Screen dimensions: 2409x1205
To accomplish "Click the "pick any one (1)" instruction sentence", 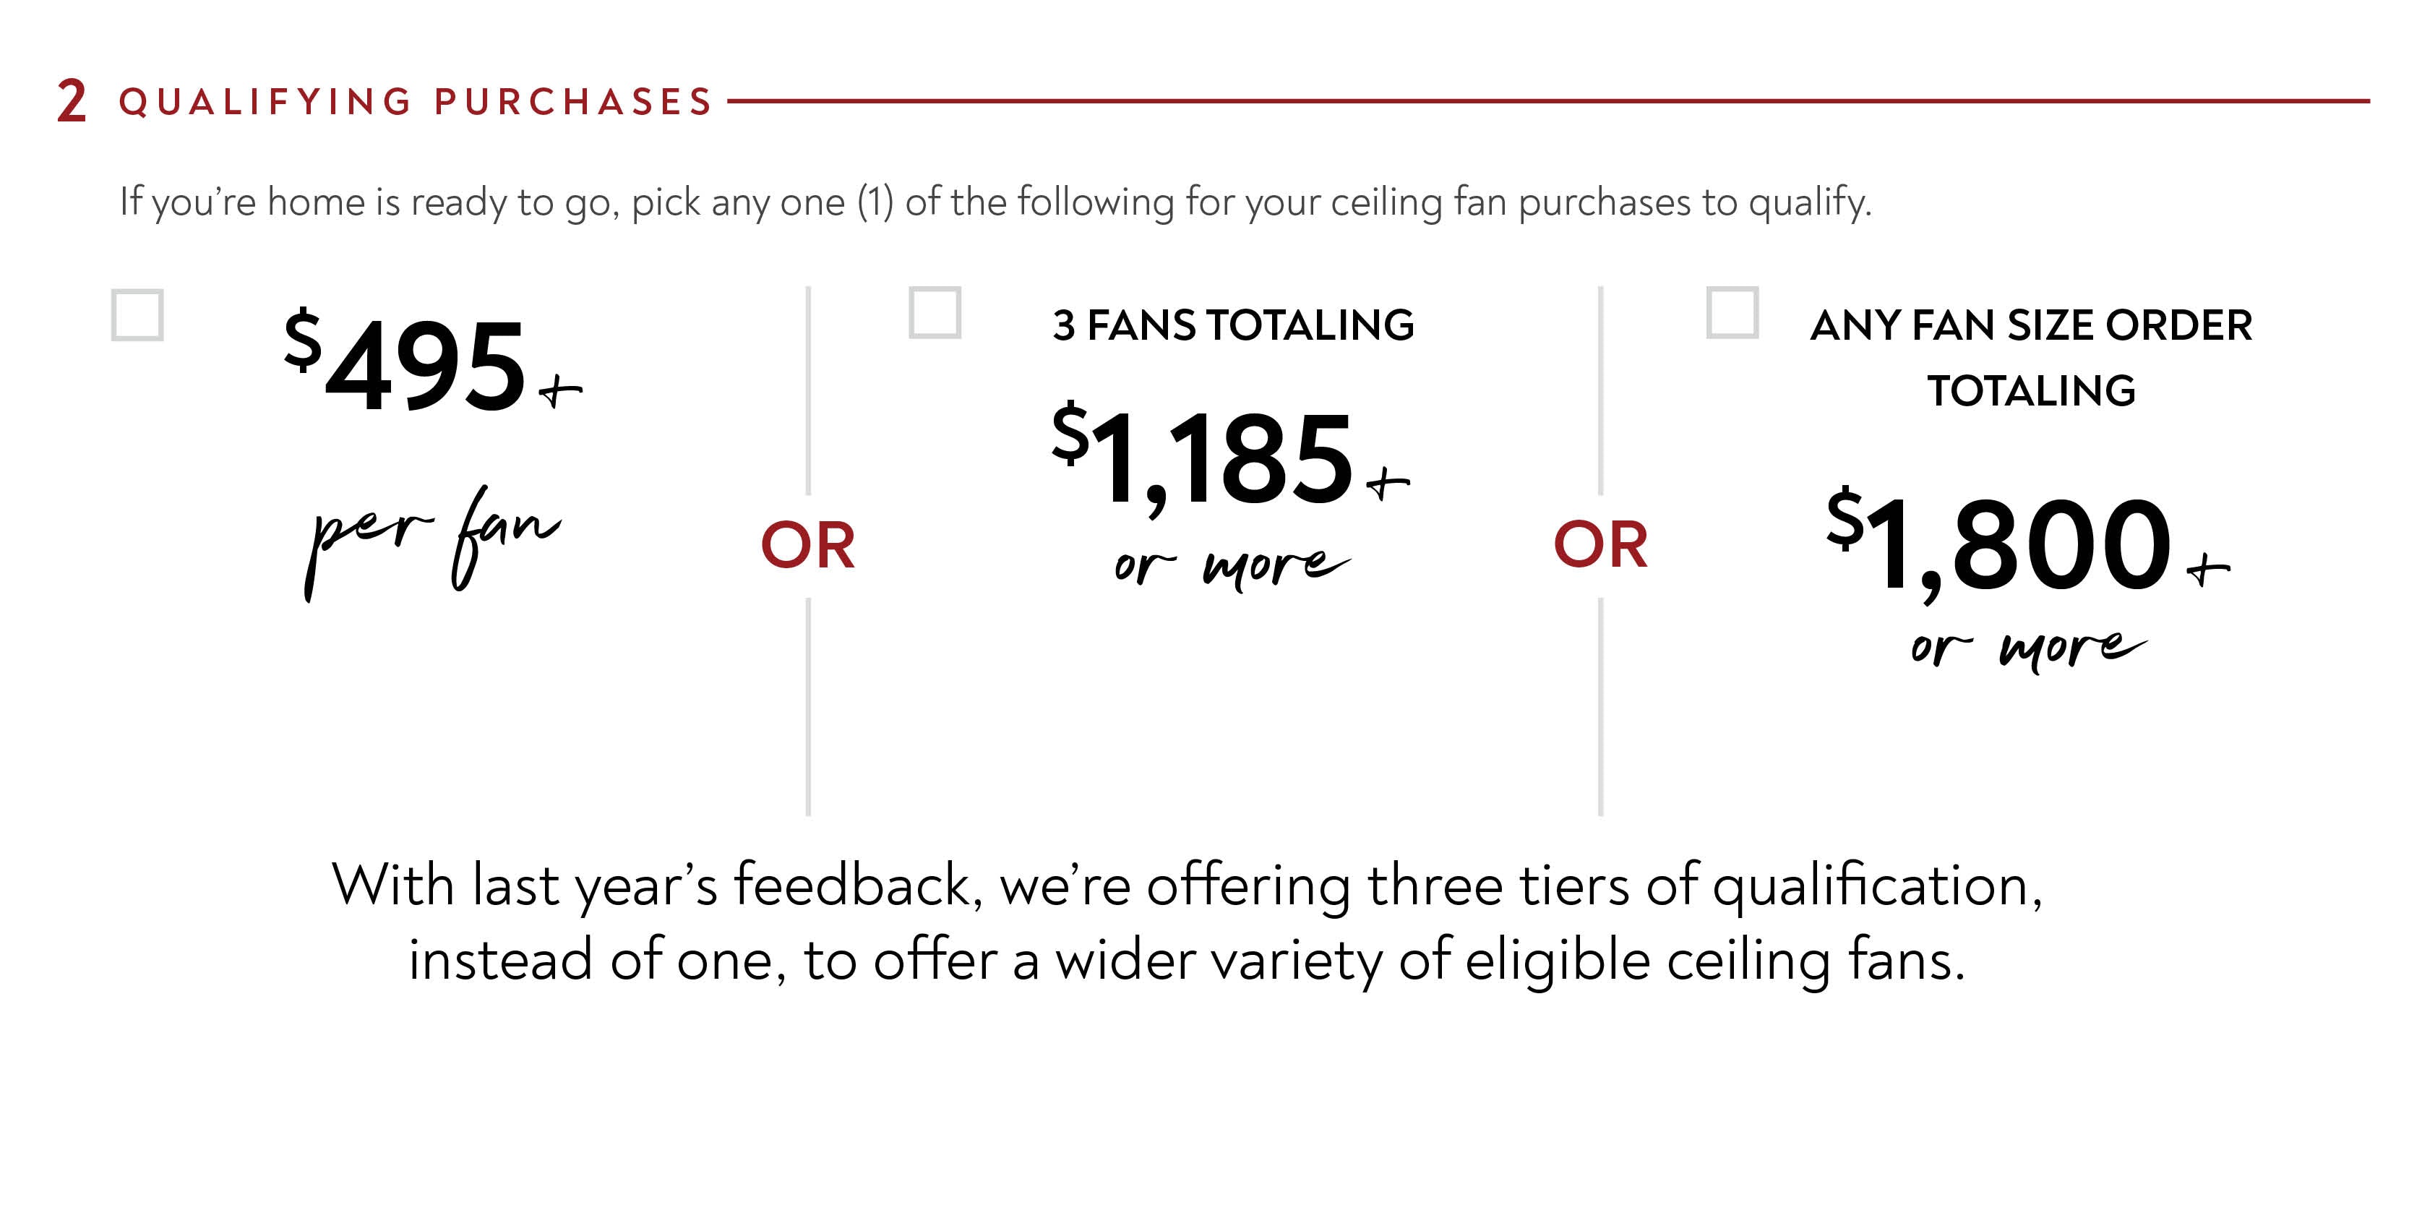I will tap(995, 202).
